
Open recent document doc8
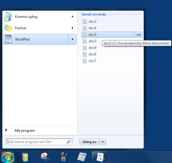(112, 54)
